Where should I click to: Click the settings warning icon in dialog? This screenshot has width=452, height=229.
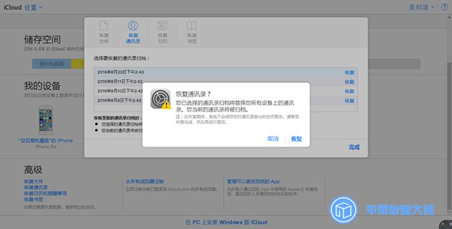pos(161,99)
